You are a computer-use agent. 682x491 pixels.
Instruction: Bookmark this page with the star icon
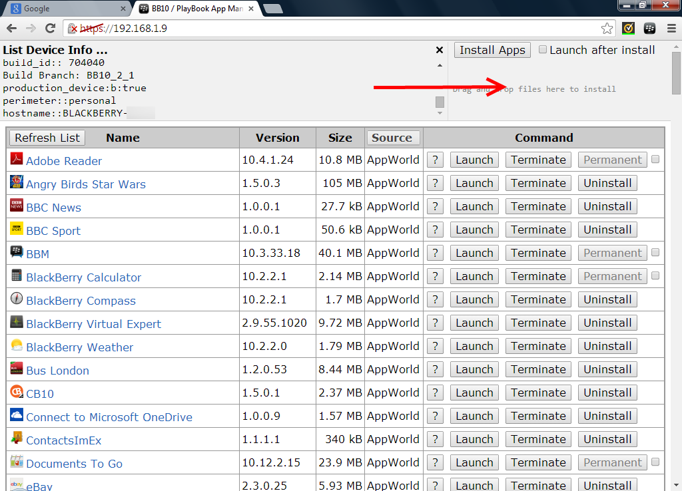click(607, 29)
